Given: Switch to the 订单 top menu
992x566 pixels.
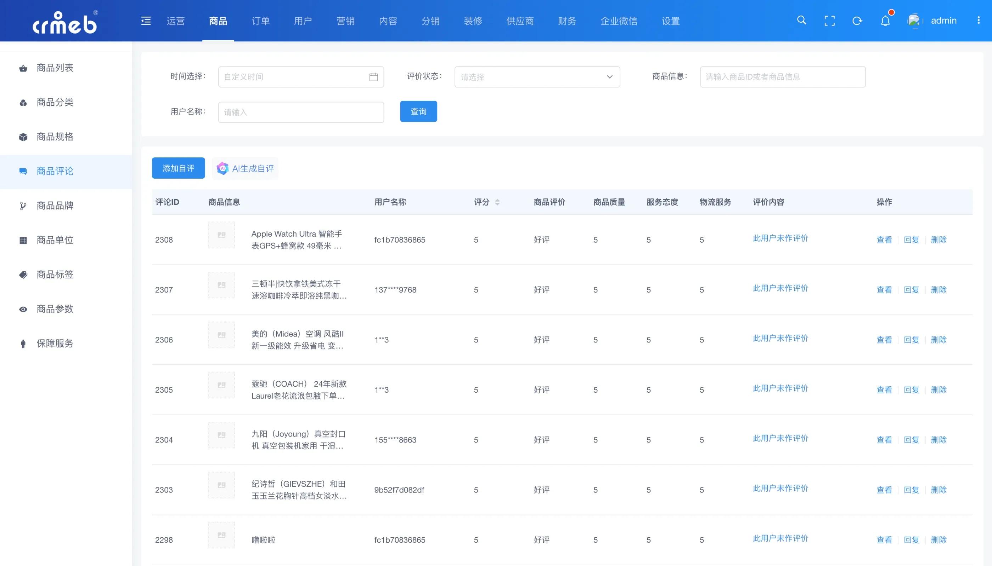Looking at the screenshot, I should 260,21.
